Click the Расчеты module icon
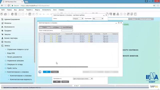This screenshot has width=160, height=90. (2, 42)
